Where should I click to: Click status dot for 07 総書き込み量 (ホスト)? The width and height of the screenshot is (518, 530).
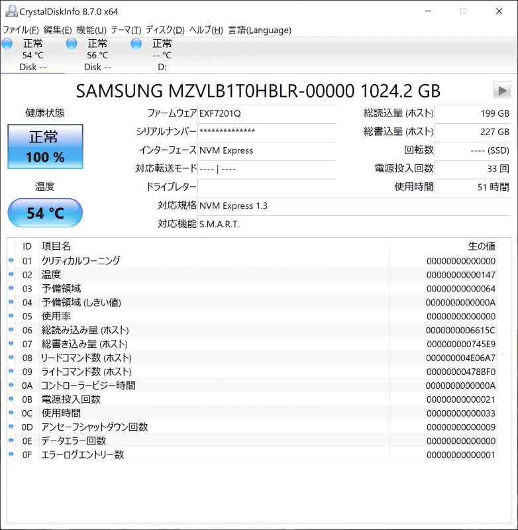click(11, 343)
